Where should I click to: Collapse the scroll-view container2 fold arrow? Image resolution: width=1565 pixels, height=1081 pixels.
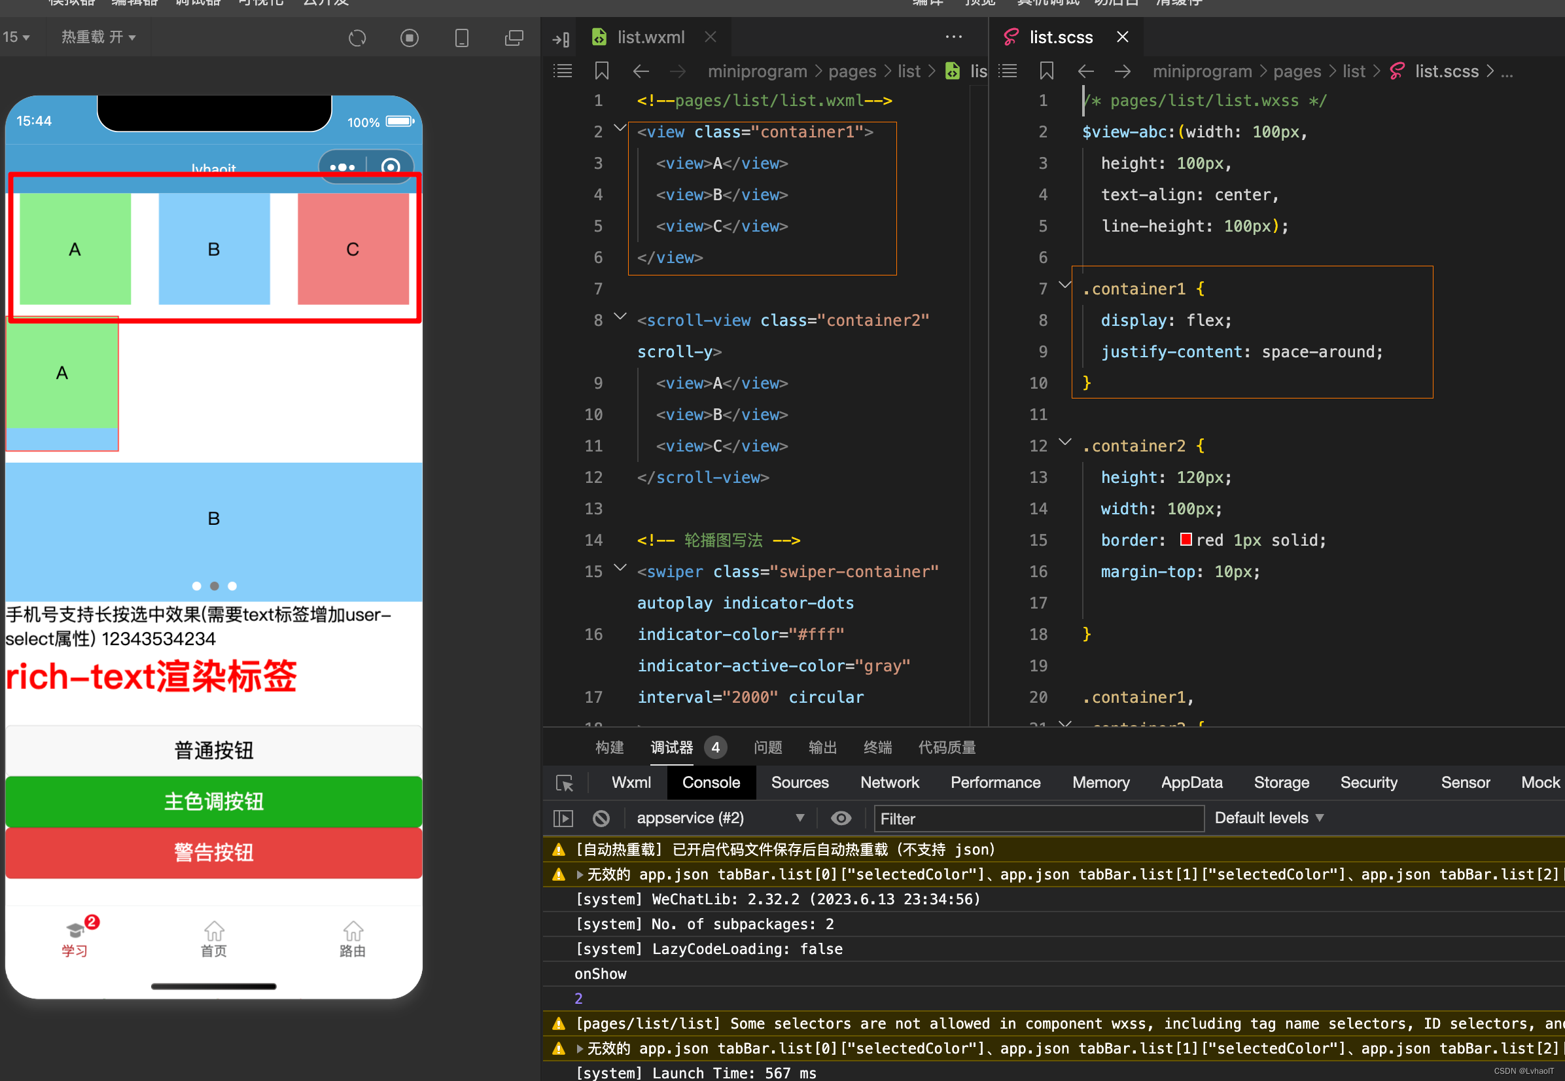click(619, 316)
